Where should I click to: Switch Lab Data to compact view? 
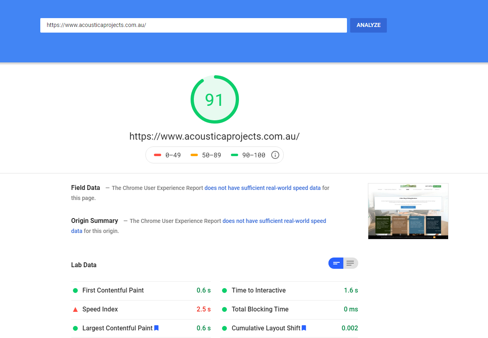(x=336, y=263)
